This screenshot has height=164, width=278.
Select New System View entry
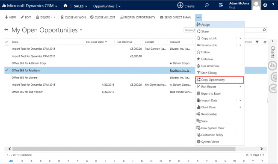click(220, 128)
